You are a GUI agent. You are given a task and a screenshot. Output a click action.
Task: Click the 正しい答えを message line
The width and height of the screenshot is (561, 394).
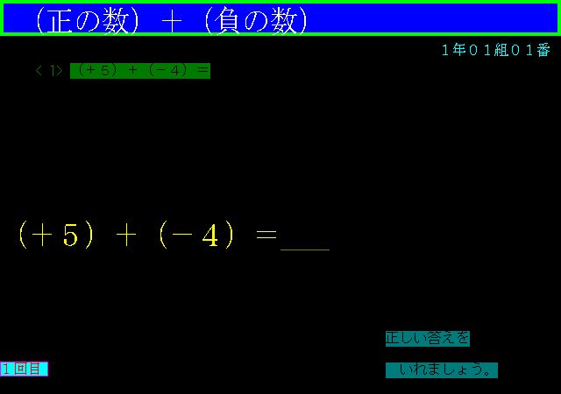point(427,338)
